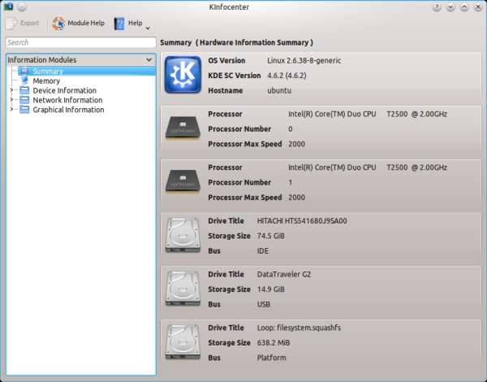The image size is (487, 382).
Task: Open the Help toolbar menu
Action: click(x=132, y=24)
